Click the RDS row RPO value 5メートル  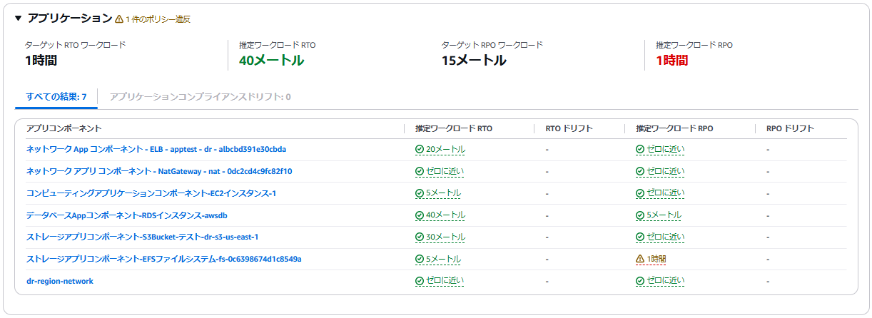coord(664,215)
